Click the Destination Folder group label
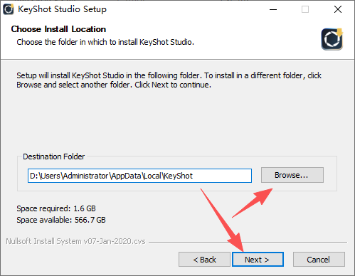Screen dimensions: 355x276 tap(54, 156)
